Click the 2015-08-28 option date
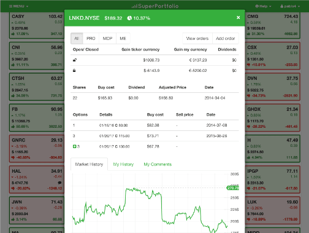This screenshot has width=309, height=233. click(x=216, y=136)
